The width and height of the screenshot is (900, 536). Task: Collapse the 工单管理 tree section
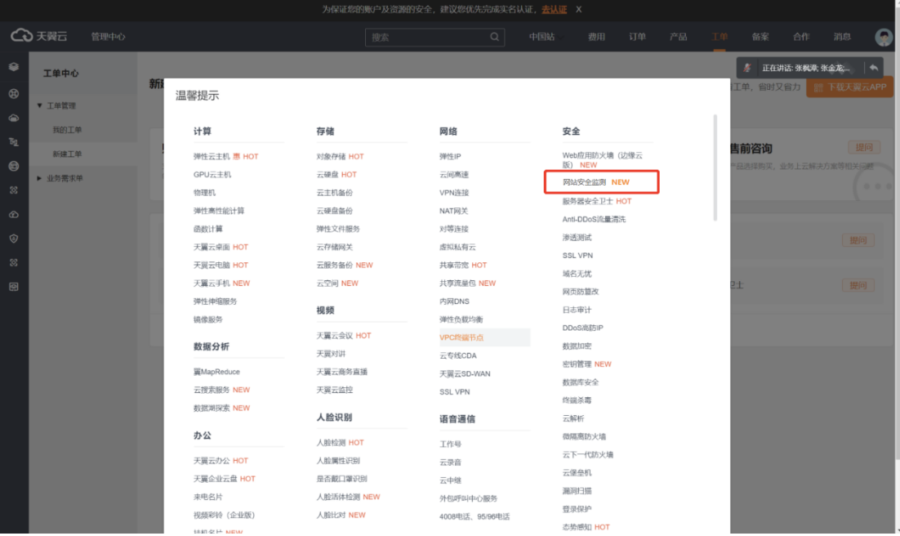[40, 105]
